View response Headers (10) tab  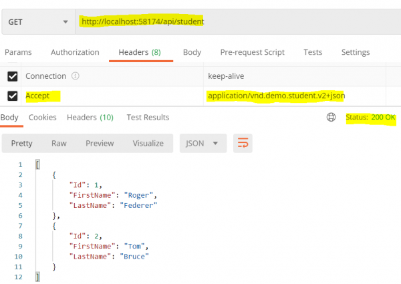[x=90, y=118]
